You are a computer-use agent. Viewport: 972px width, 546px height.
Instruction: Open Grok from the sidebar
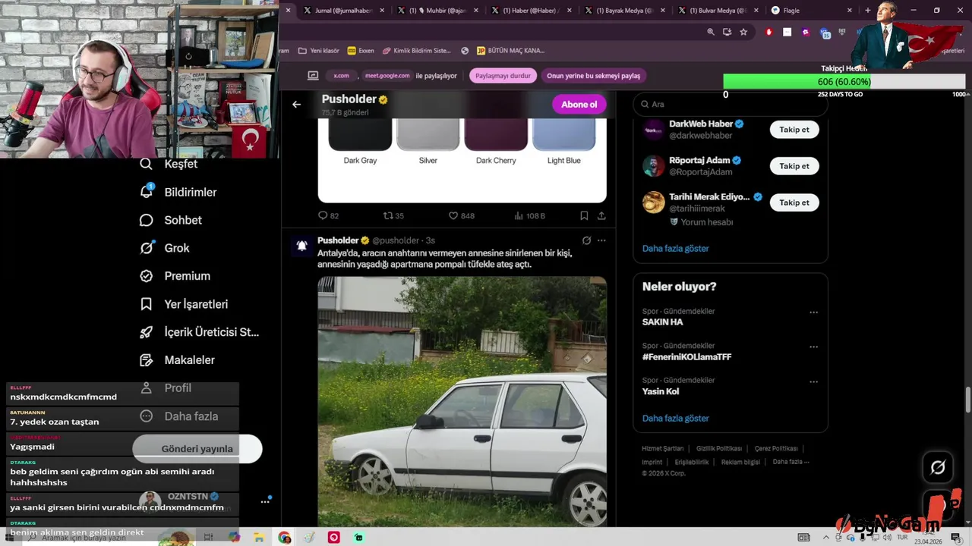(x=165, y=248)
